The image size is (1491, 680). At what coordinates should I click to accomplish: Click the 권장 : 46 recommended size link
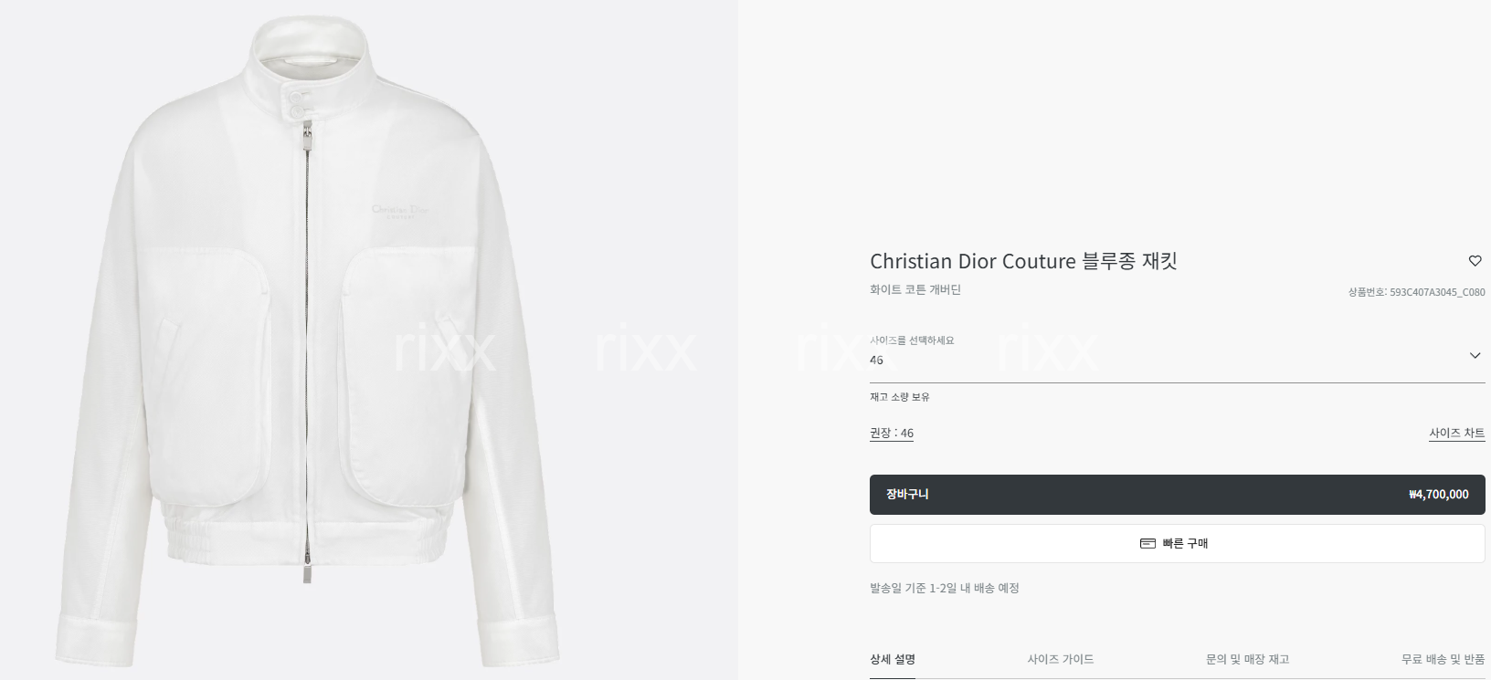point(892,434)
